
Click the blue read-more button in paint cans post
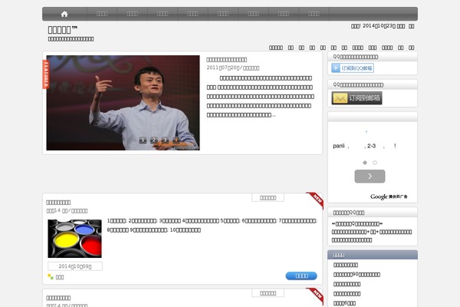tap(301, 276)
